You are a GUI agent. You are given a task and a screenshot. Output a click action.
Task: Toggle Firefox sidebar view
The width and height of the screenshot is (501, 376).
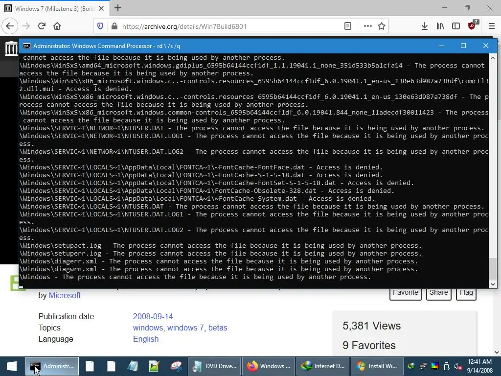(456, 26)
